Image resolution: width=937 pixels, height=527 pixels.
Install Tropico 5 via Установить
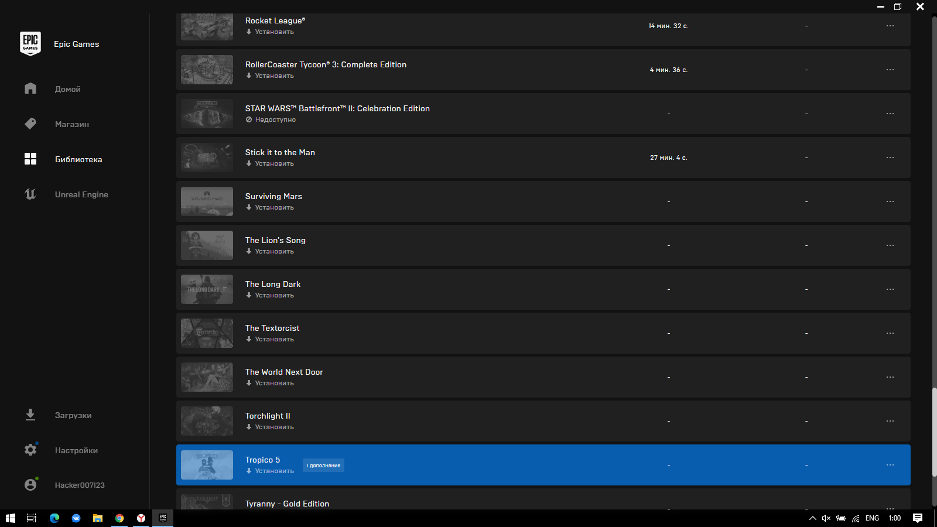(270, 471)
